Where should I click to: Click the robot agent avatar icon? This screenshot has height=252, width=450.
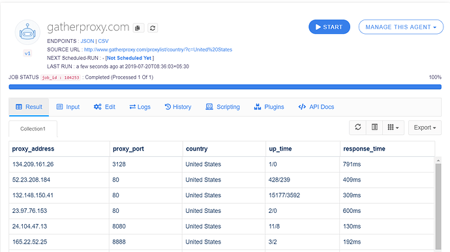tap(27, 32)
